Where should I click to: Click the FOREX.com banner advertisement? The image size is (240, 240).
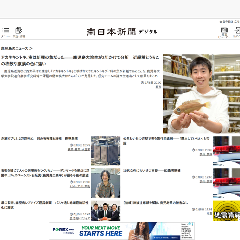pyautogui.click(x=122, y=231)
